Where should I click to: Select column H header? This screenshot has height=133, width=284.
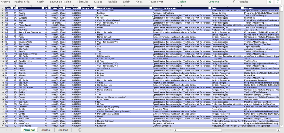[124, 6]
